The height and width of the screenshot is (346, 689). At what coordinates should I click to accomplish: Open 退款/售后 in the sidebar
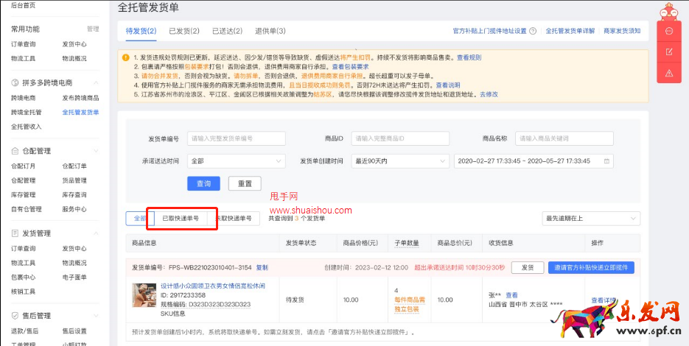click(x=24, y=331)
